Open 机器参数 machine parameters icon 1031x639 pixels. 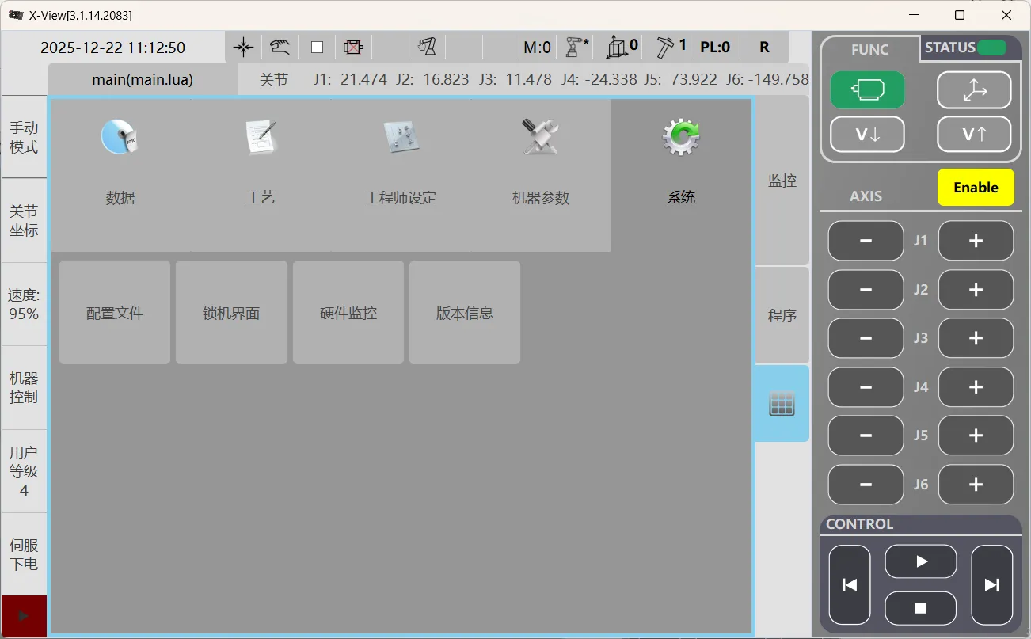(x=541, y=138)
